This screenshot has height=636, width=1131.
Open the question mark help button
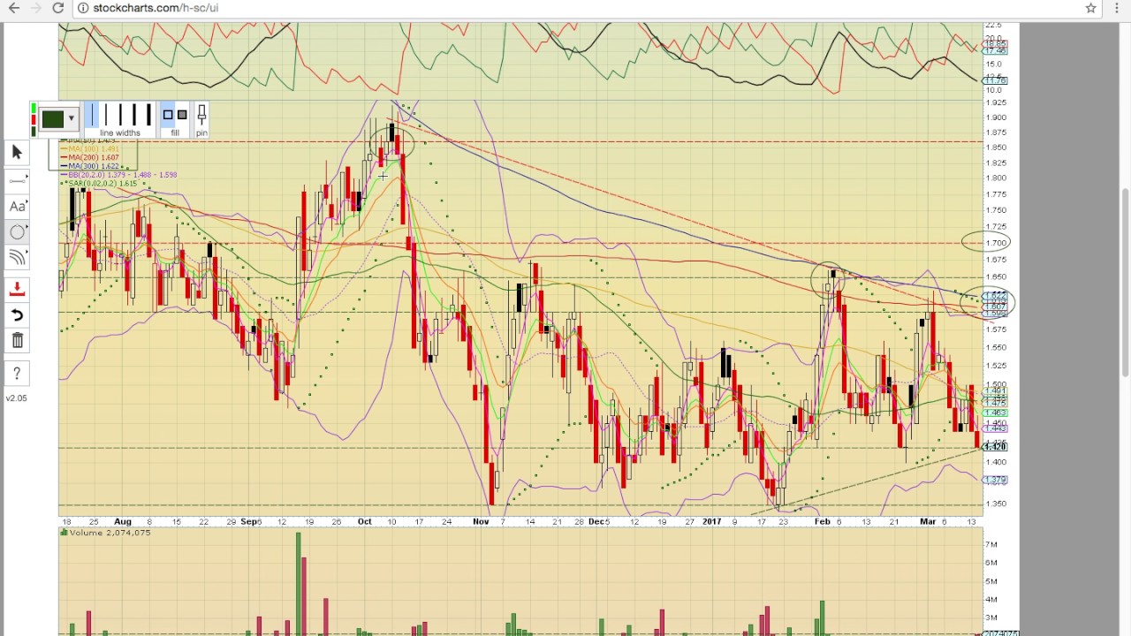17,374
